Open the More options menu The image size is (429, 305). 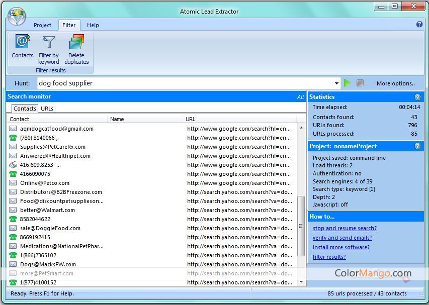[396, 83]
